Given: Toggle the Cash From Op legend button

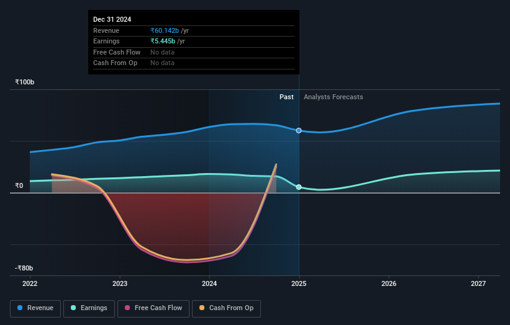Looking at the screenshot, I should (x=226, y=308).
